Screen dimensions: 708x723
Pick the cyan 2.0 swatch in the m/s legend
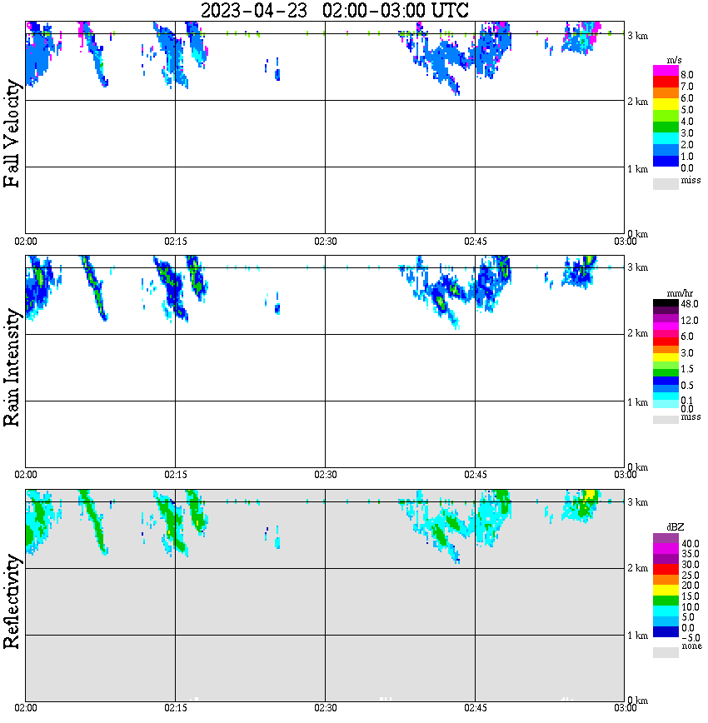coord(666,138)
